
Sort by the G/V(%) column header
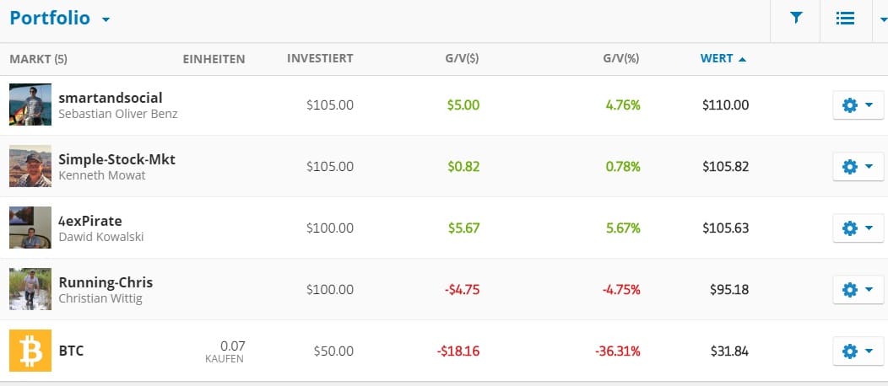pyautogui.click(x=621, y=59)
